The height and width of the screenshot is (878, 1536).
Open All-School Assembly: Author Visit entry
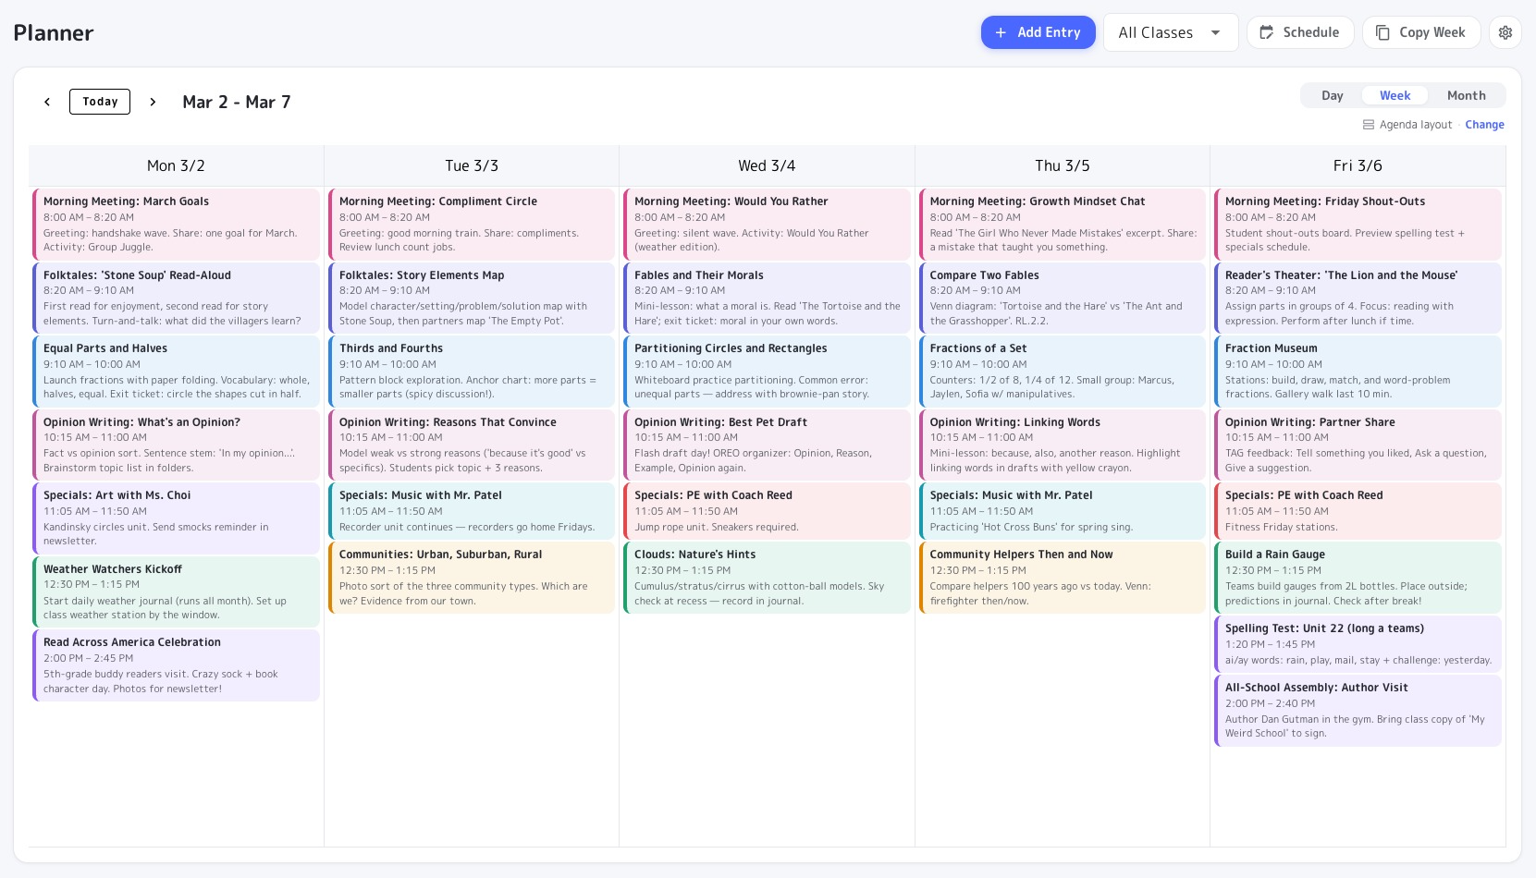point(1358,711)
